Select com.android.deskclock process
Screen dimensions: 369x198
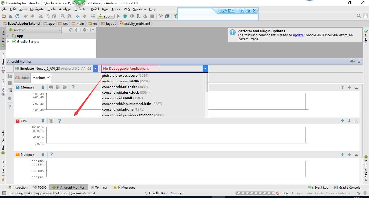tap(153, 92)
